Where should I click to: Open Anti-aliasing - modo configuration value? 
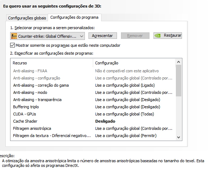(x=134, y=92)
